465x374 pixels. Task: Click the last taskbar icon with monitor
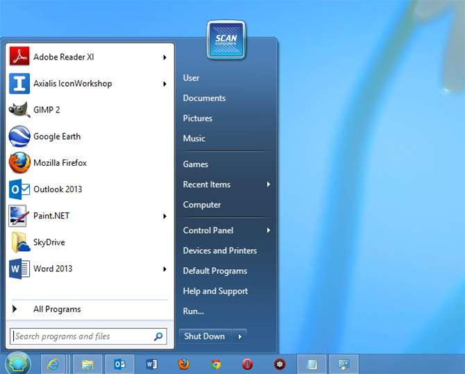click(344, 364)
